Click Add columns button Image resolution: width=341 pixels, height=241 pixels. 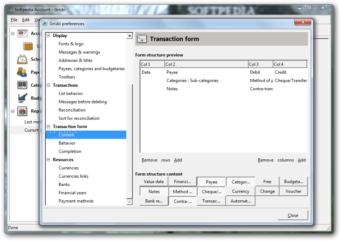[x=302, y=160]
